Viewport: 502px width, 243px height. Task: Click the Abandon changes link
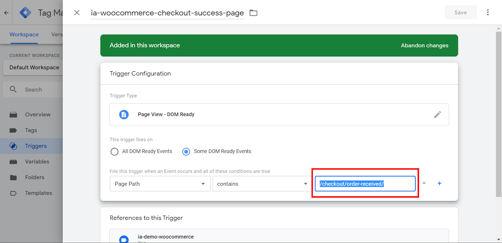click(424, 46)
